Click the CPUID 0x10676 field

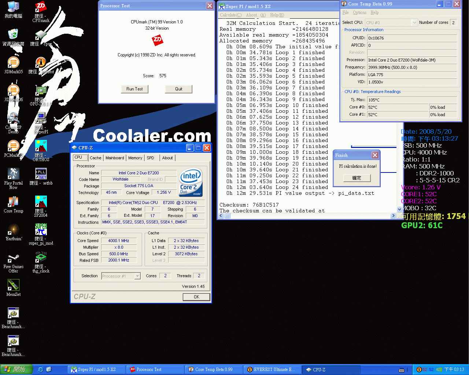pyautogui.click(x=412, y=38)
